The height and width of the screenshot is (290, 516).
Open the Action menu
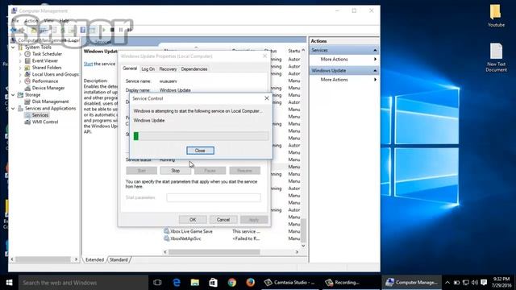coord(31,21)
